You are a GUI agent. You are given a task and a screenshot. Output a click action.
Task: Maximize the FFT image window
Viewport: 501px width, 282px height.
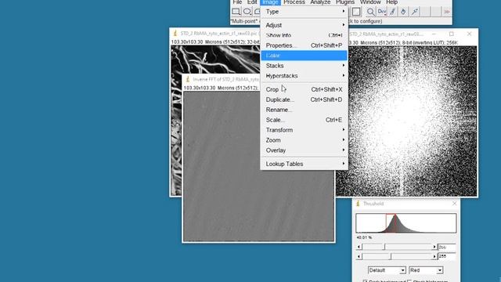[x=451, y=34]
